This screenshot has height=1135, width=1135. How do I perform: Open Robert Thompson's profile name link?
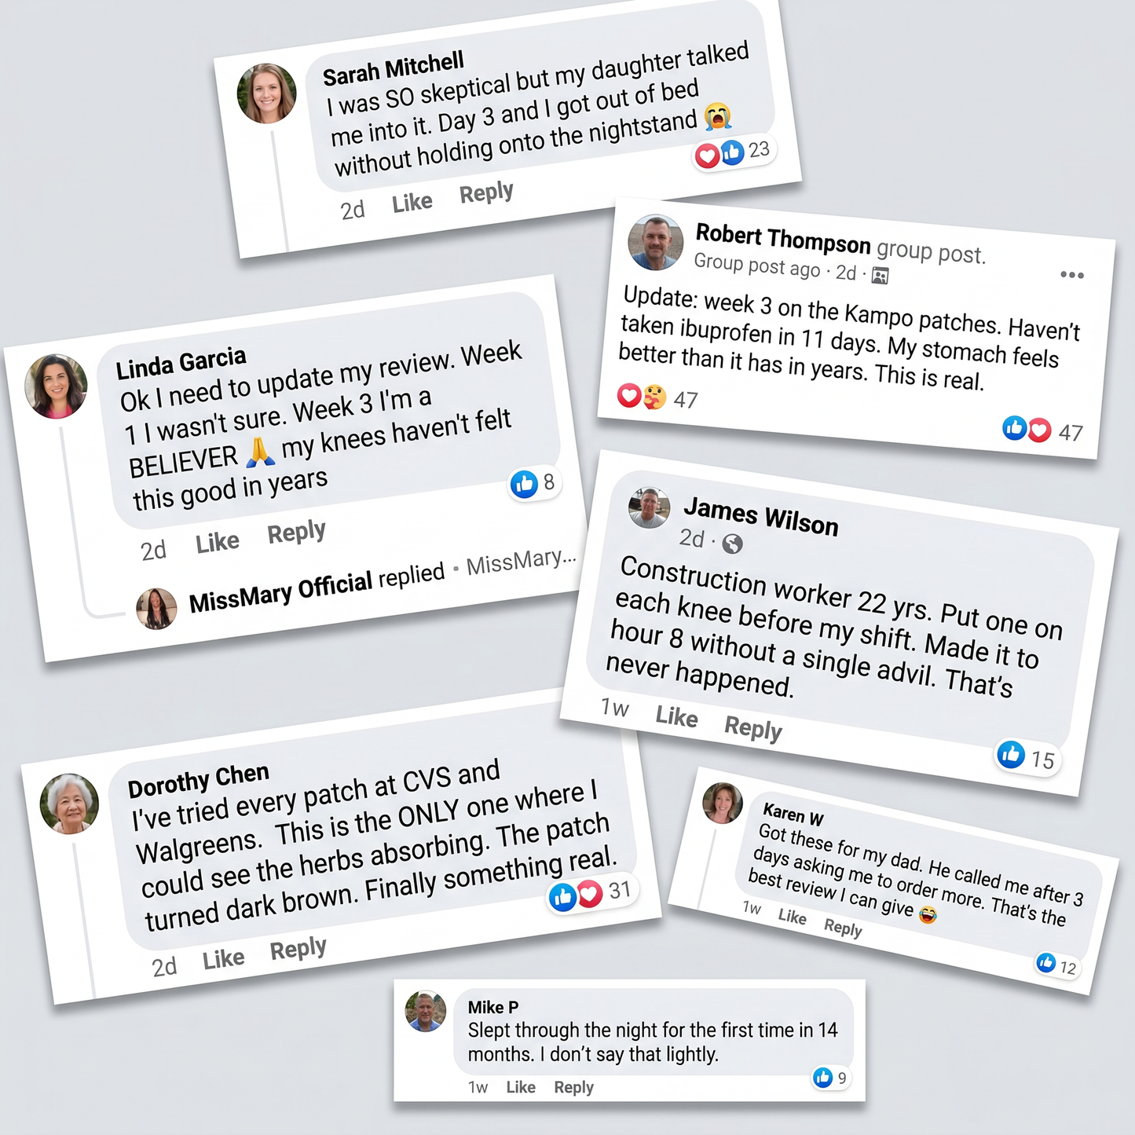pyautogui.click(x=783, y=239)
